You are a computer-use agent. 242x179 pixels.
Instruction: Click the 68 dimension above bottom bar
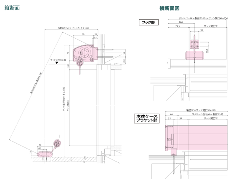click(40, 145)
